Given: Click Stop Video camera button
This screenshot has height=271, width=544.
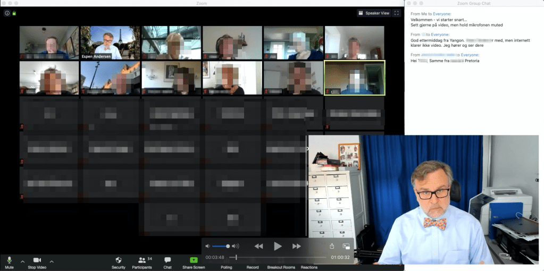Looking at the screenshot, I should [37, 260].
